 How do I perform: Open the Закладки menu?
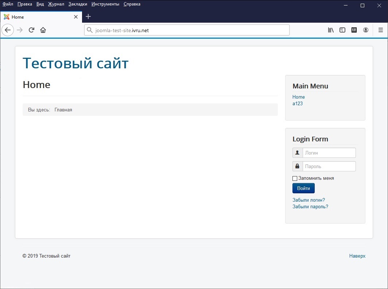pos(78,4)
